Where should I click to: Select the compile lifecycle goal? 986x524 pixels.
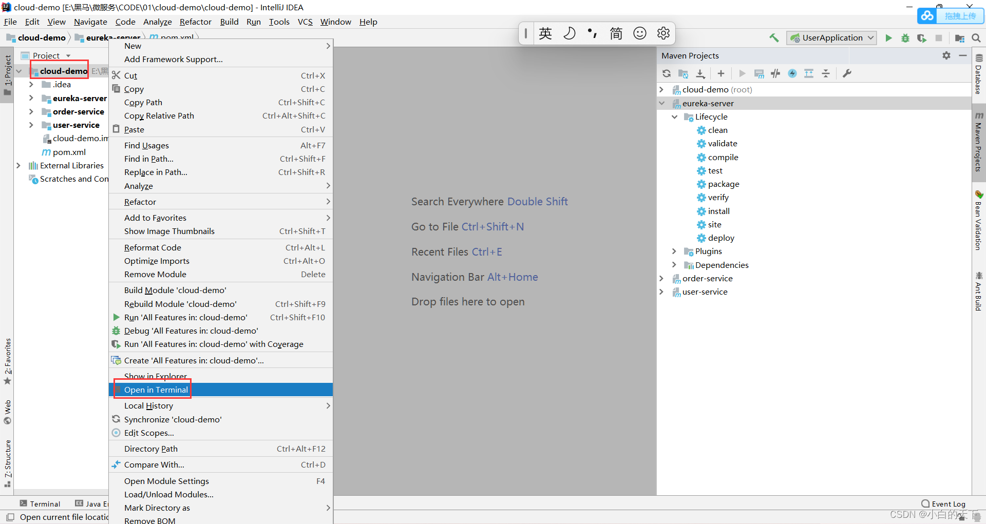(x=723, y=157)
